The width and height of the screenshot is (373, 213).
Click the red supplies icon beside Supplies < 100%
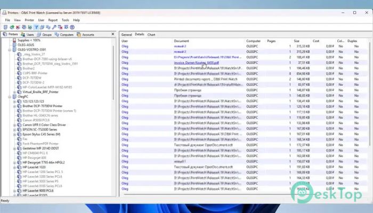(x=14, y=40)
